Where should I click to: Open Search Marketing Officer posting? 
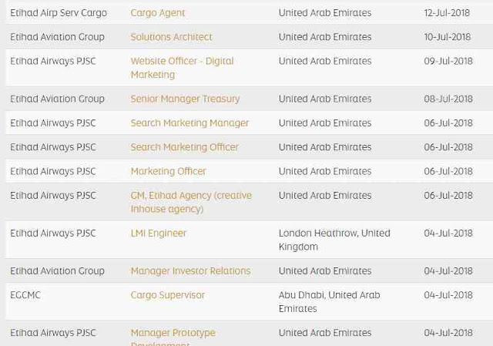tap(184, 147)
